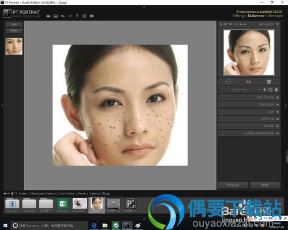Image resolution: width=288 pixels, height=230 pixels.
Task: Click the theater mask icon below navigator
Action: (x=269, y=82)
